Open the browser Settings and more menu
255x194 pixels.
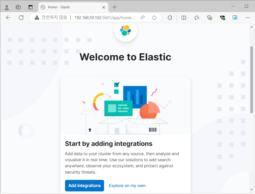(248, 17)
